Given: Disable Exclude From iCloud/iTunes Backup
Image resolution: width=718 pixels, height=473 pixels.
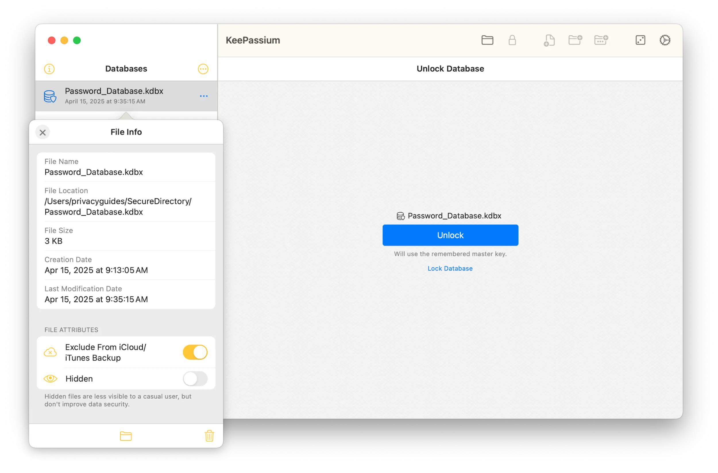Looking at the screenshot, I should click(x=195, y=352).
